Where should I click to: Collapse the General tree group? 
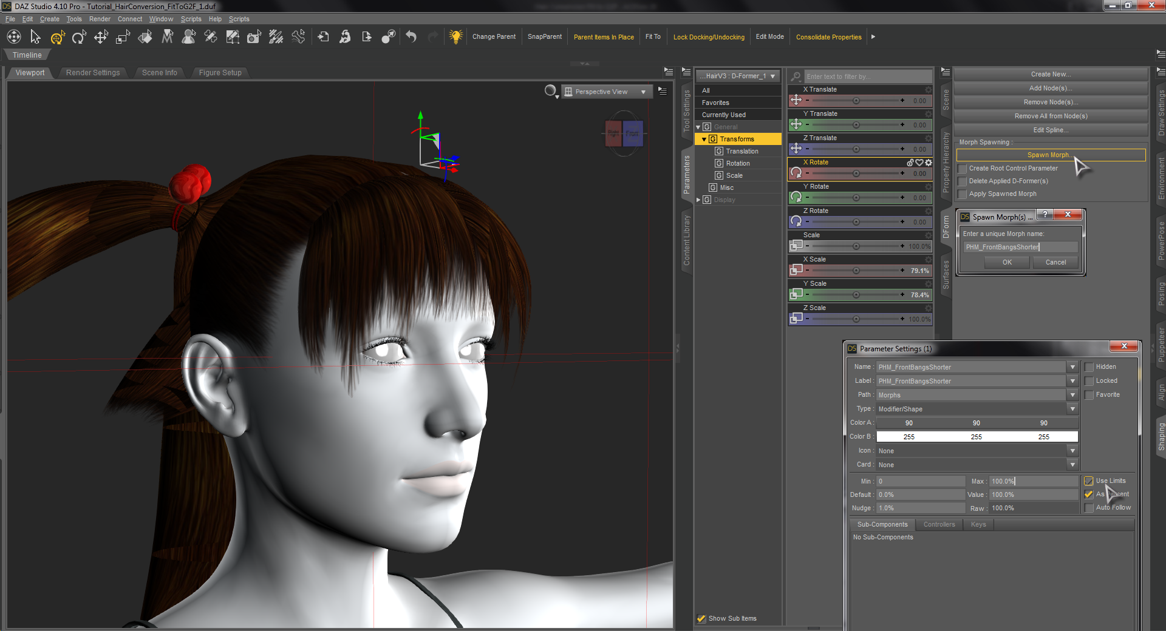(698, 127)
